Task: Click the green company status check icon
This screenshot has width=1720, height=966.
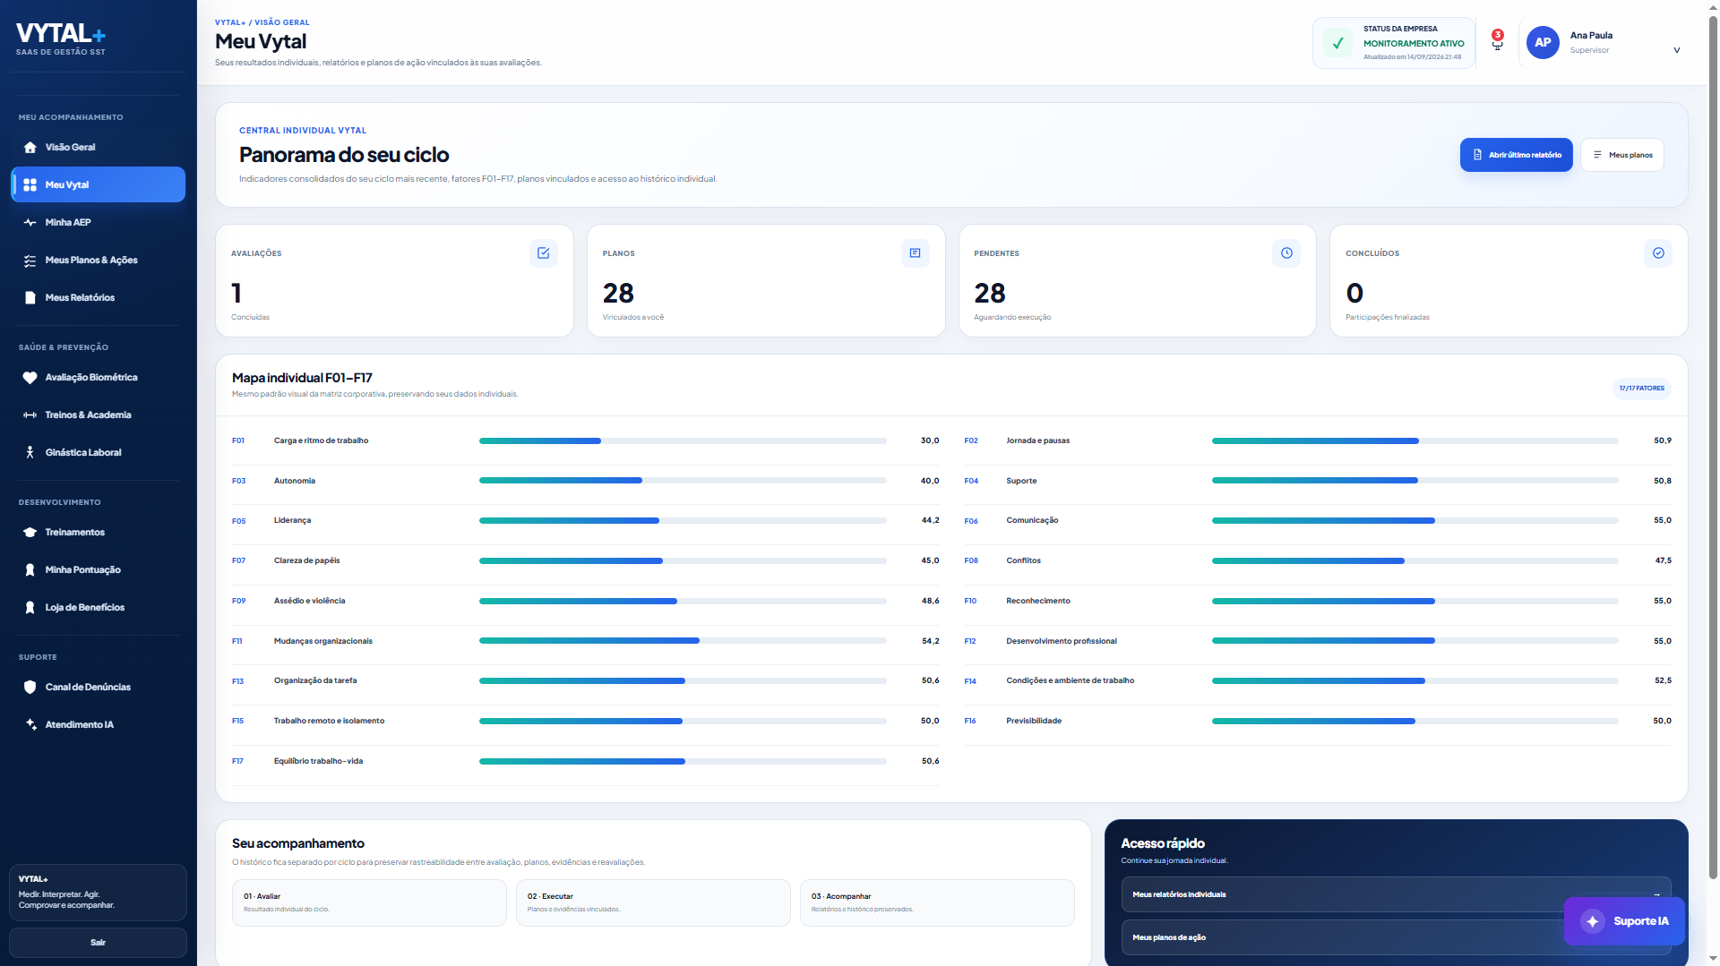Action: (1337, 42)
